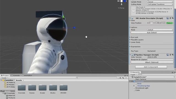176x99 pixels.
Task: Open Pipeline Manager settings gear
Action: [x=173, y=55]
